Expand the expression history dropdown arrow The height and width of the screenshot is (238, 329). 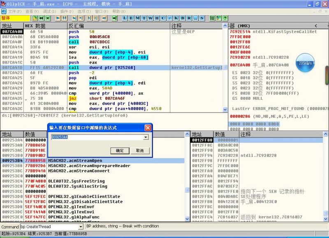[146, 137]
